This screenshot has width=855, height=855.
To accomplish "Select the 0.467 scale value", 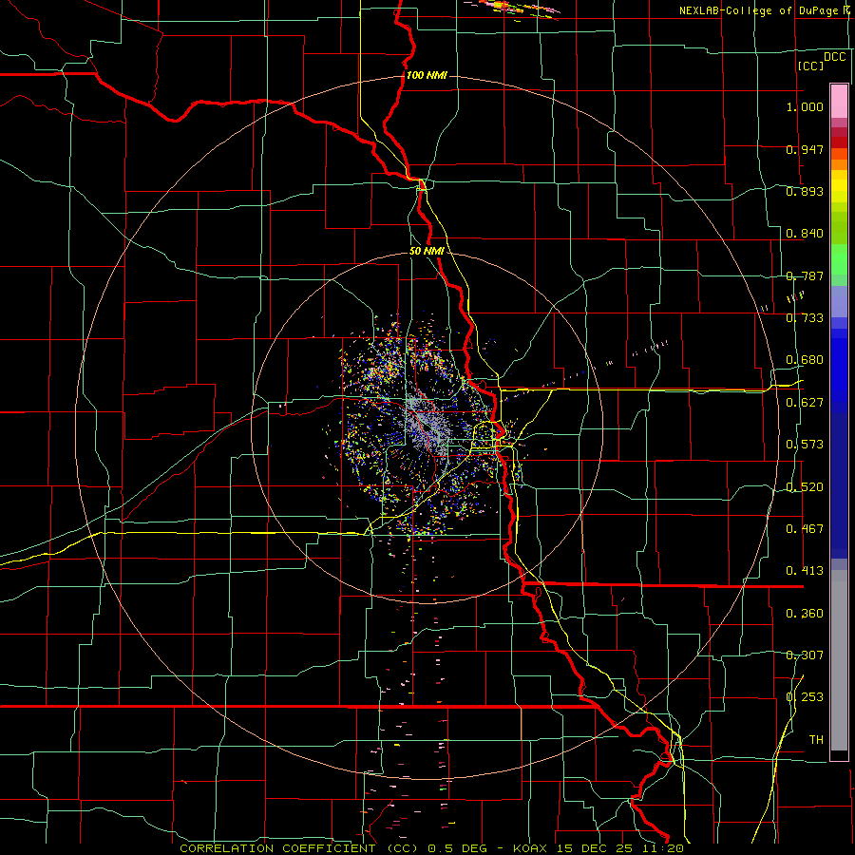I will coord(805,529).
